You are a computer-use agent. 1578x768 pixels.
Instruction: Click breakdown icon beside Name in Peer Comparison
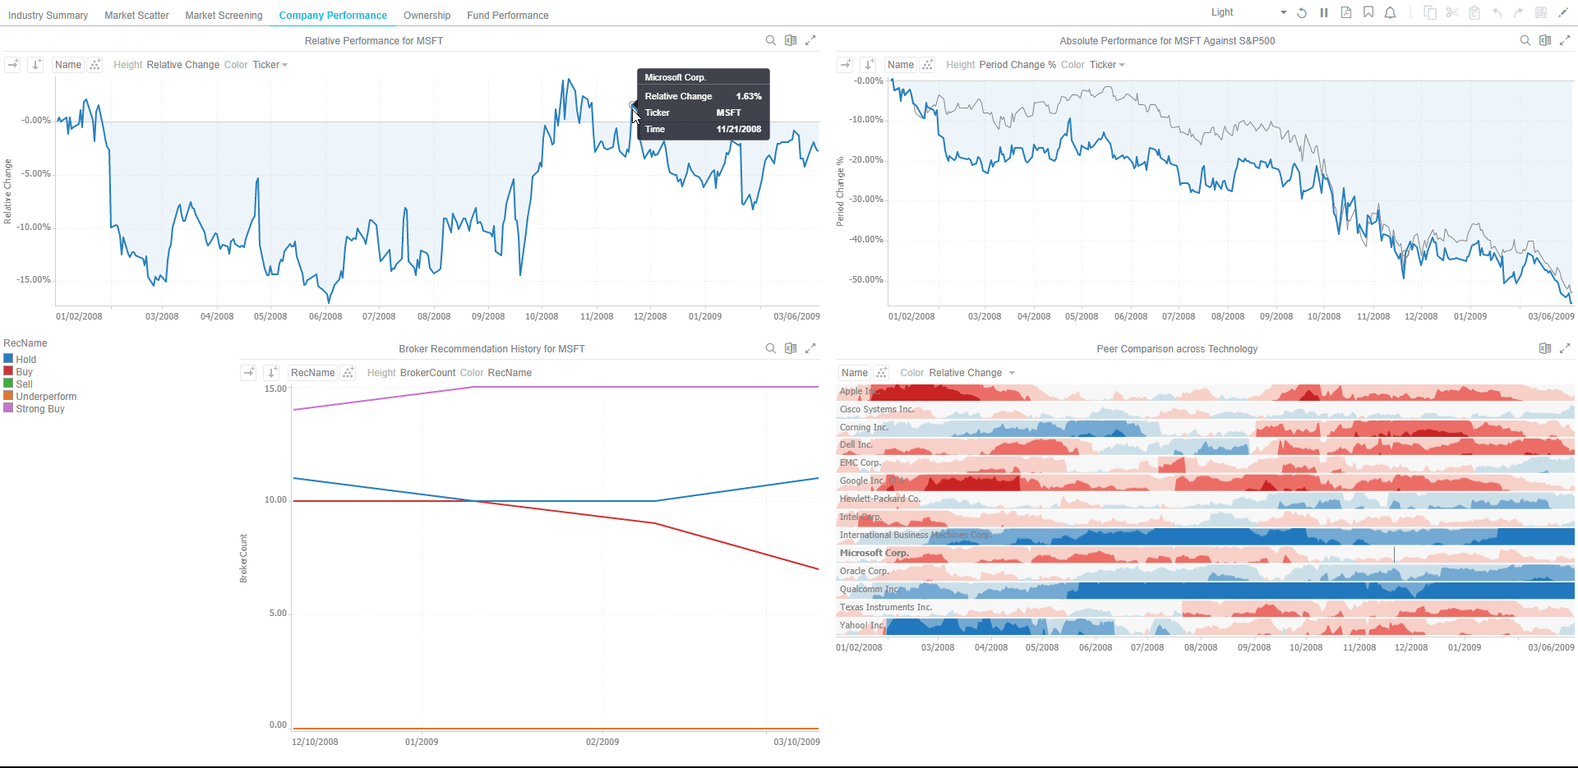point(881,372)
